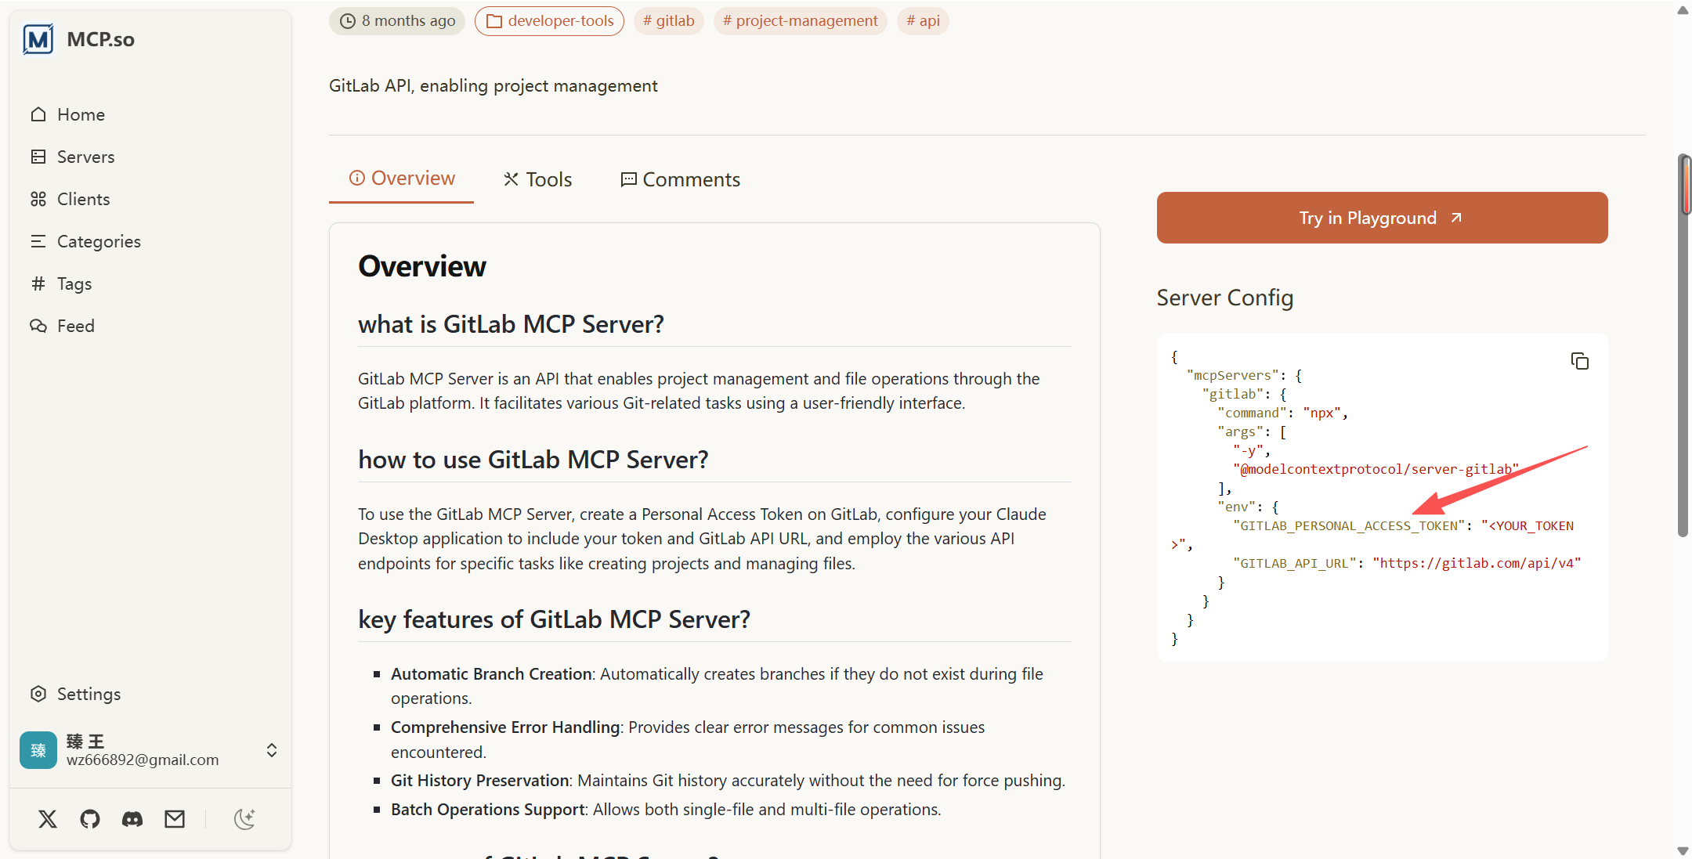Click the Try in Playground button
The image size is (1692, 859).
1382,218
